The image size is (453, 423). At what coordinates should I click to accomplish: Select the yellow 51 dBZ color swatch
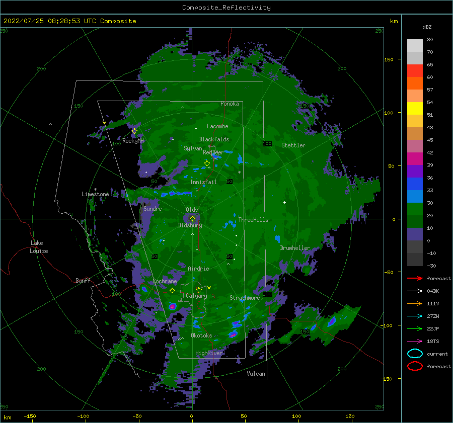coord(415,109)
